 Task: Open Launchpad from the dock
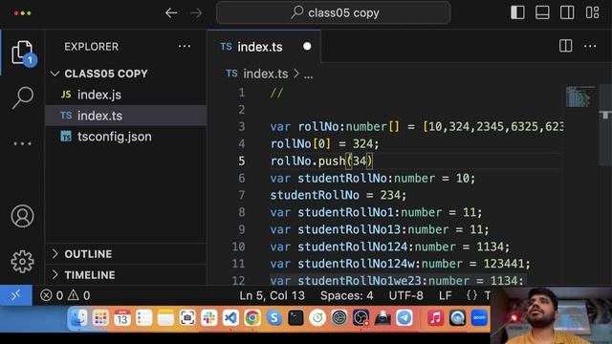click(x=100, y=318)
